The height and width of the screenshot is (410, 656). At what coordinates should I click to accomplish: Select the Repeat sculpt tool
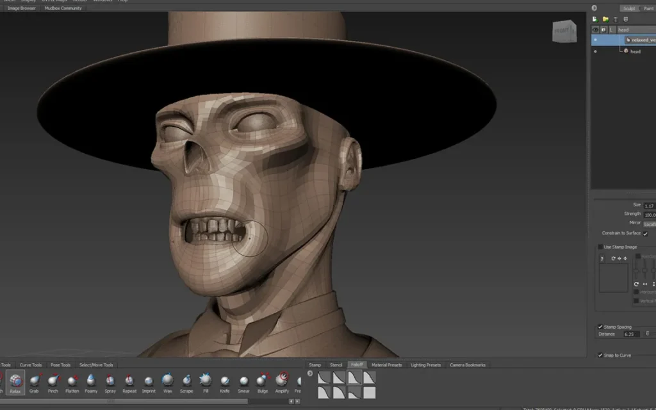click(x=129, y=382)
